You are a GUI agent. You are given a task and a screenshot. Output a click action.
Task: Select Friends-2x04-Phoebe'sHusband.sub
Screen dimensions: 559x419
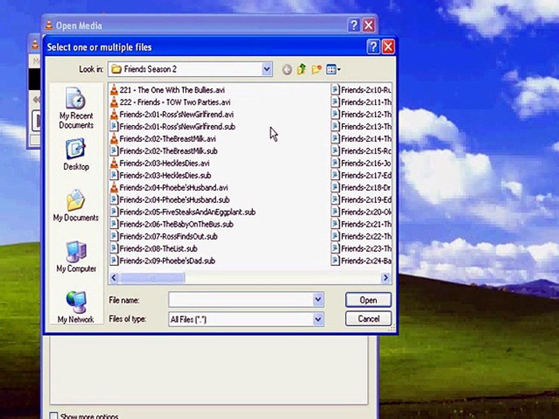[169, 200]
